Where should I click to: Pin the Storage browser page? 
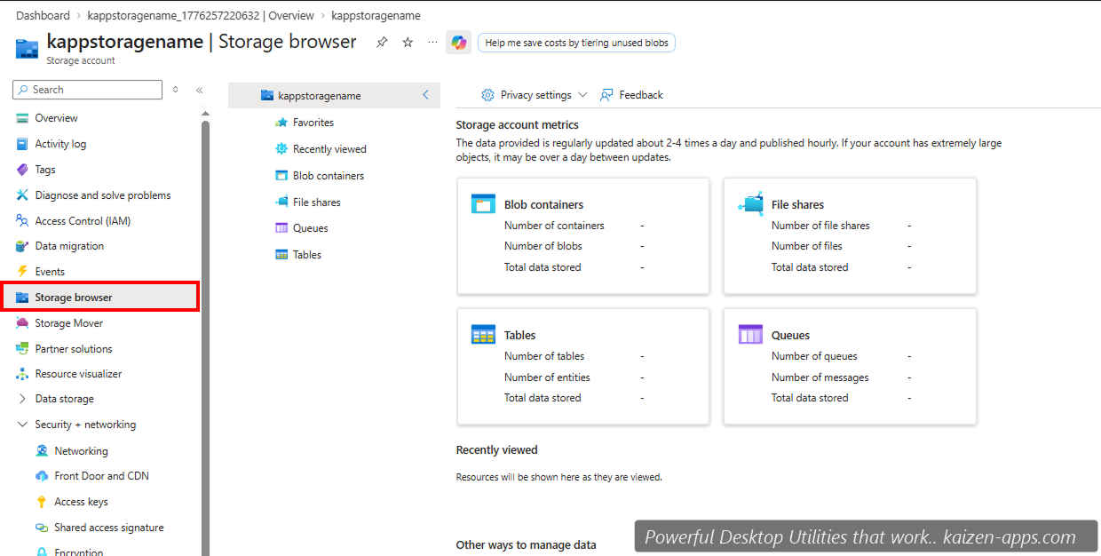coord(382,42)
